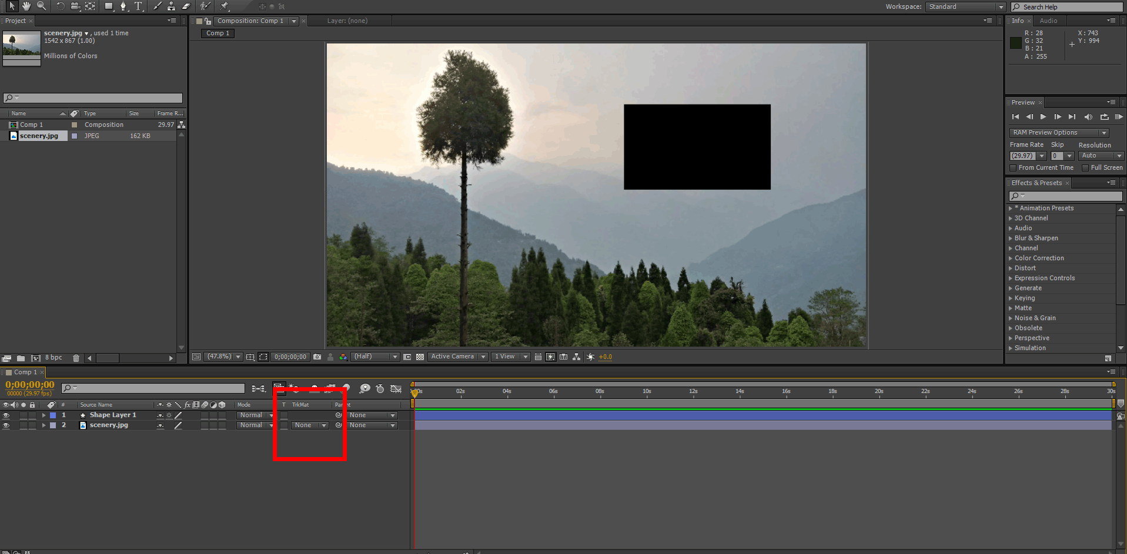
Task: Switch to the Audio panel tab
Action: tap(1048, 21)
